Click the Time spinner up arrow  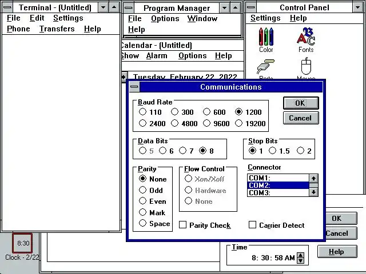click(x=300, y=255)
